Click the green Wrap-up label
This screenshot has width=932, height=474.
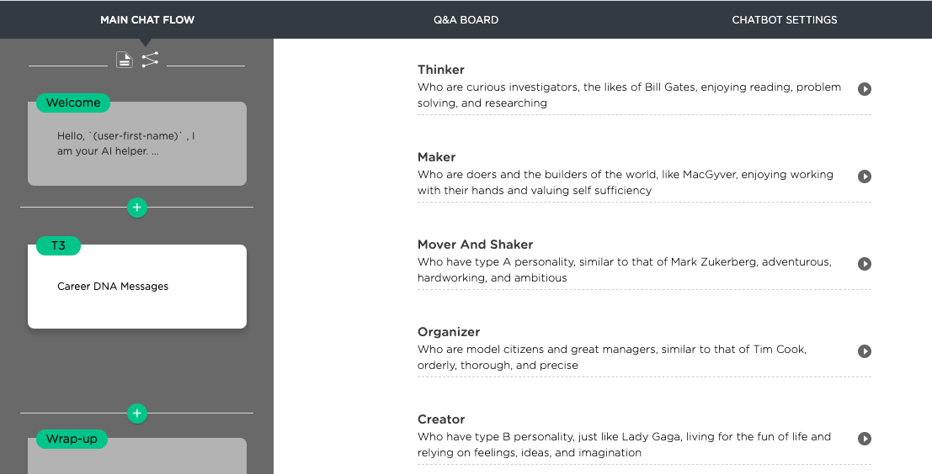[72, 439]
